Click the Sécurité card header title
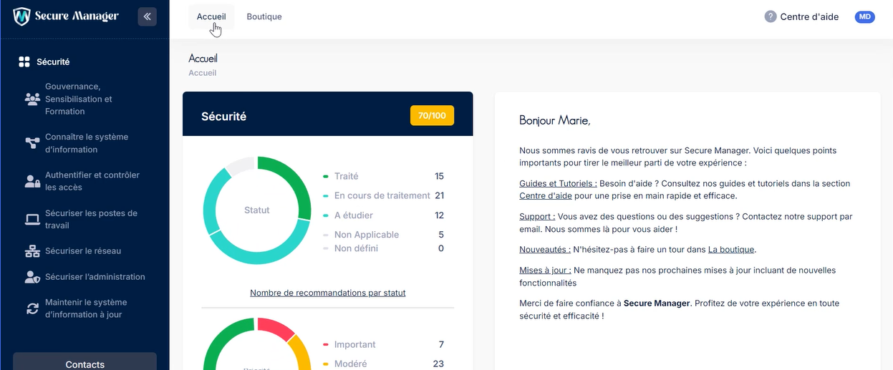 click(x=223, y=116)
